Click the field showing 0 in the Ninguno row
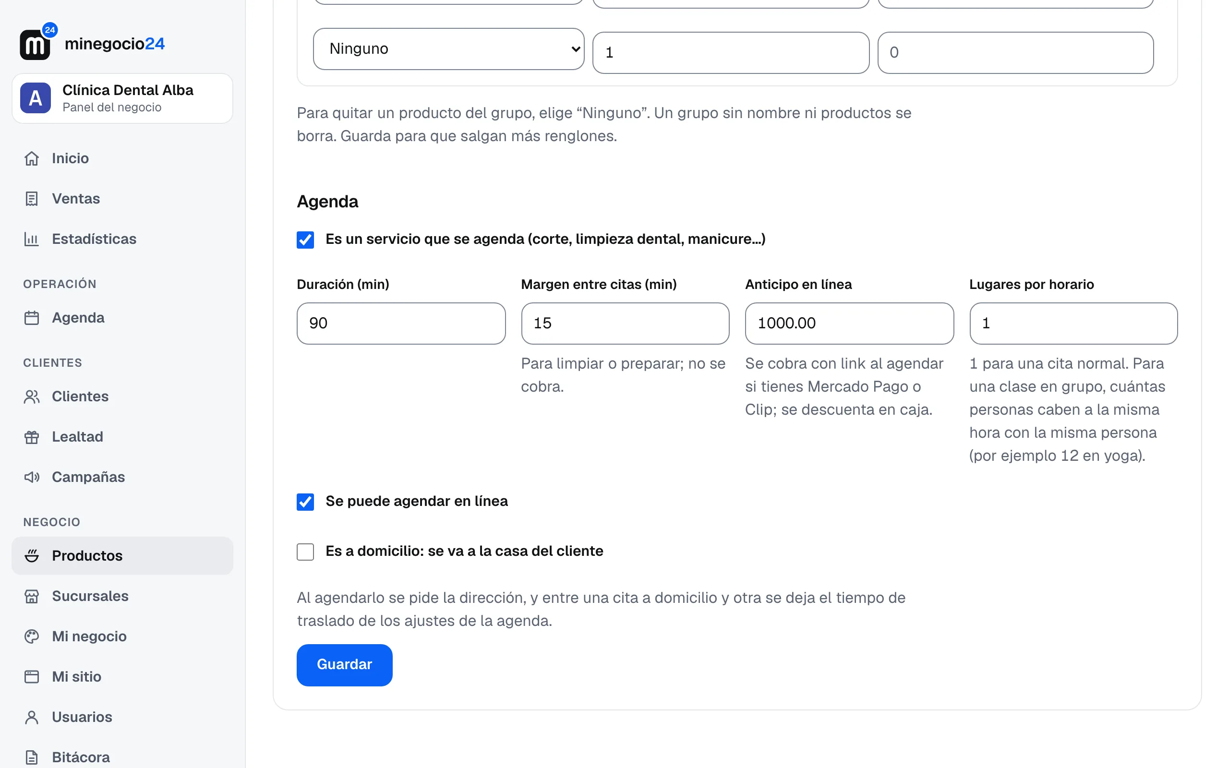The image size is (1229, 768). (x=1016, y=53)
